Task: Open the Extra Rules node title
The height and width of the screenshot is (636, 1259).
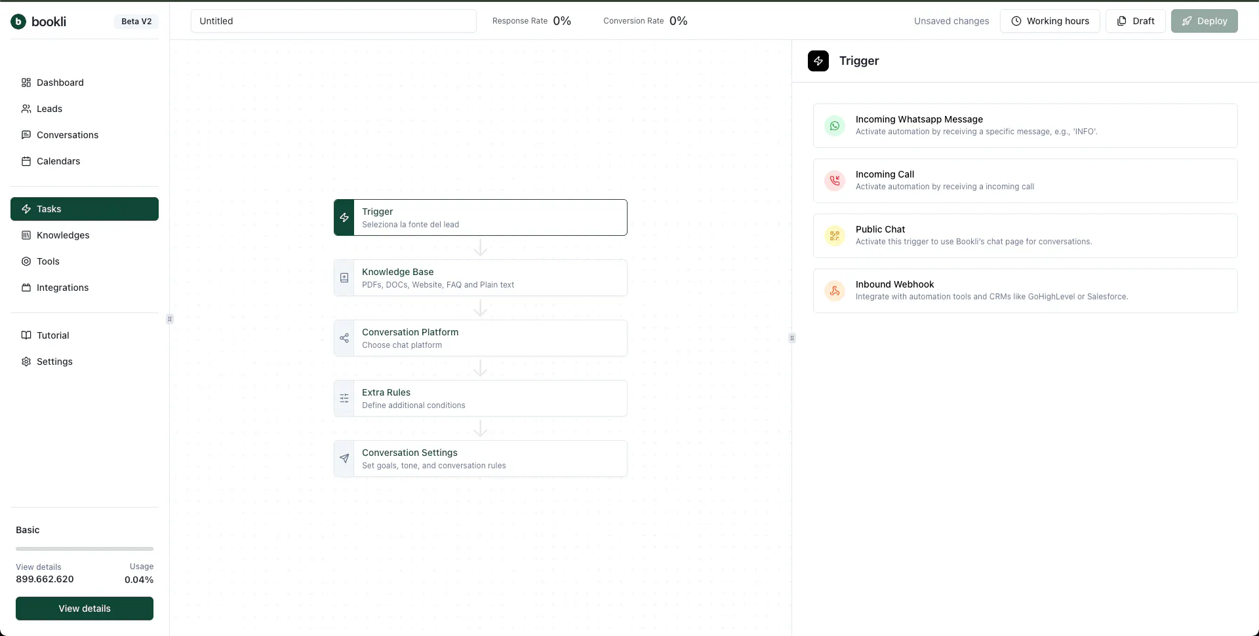Action: tap(386, 392)
